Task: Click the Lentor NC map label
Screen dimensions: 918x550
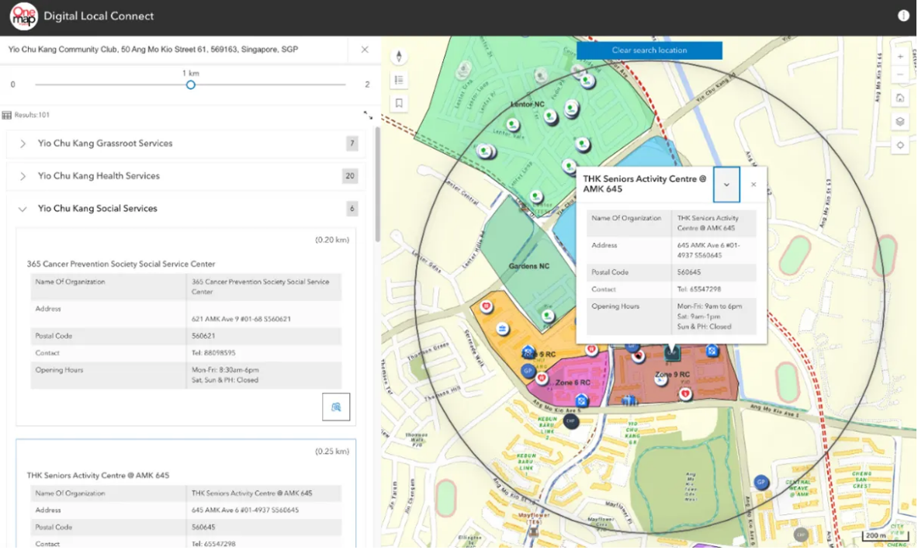Action: [528, 104]
